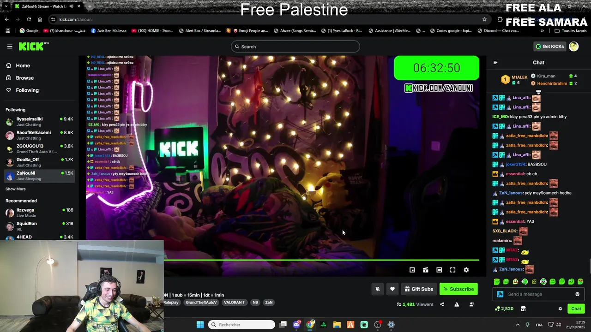
Task: Expand Show more followed channels
Action: pyautogui.click(x=16, y=189)
